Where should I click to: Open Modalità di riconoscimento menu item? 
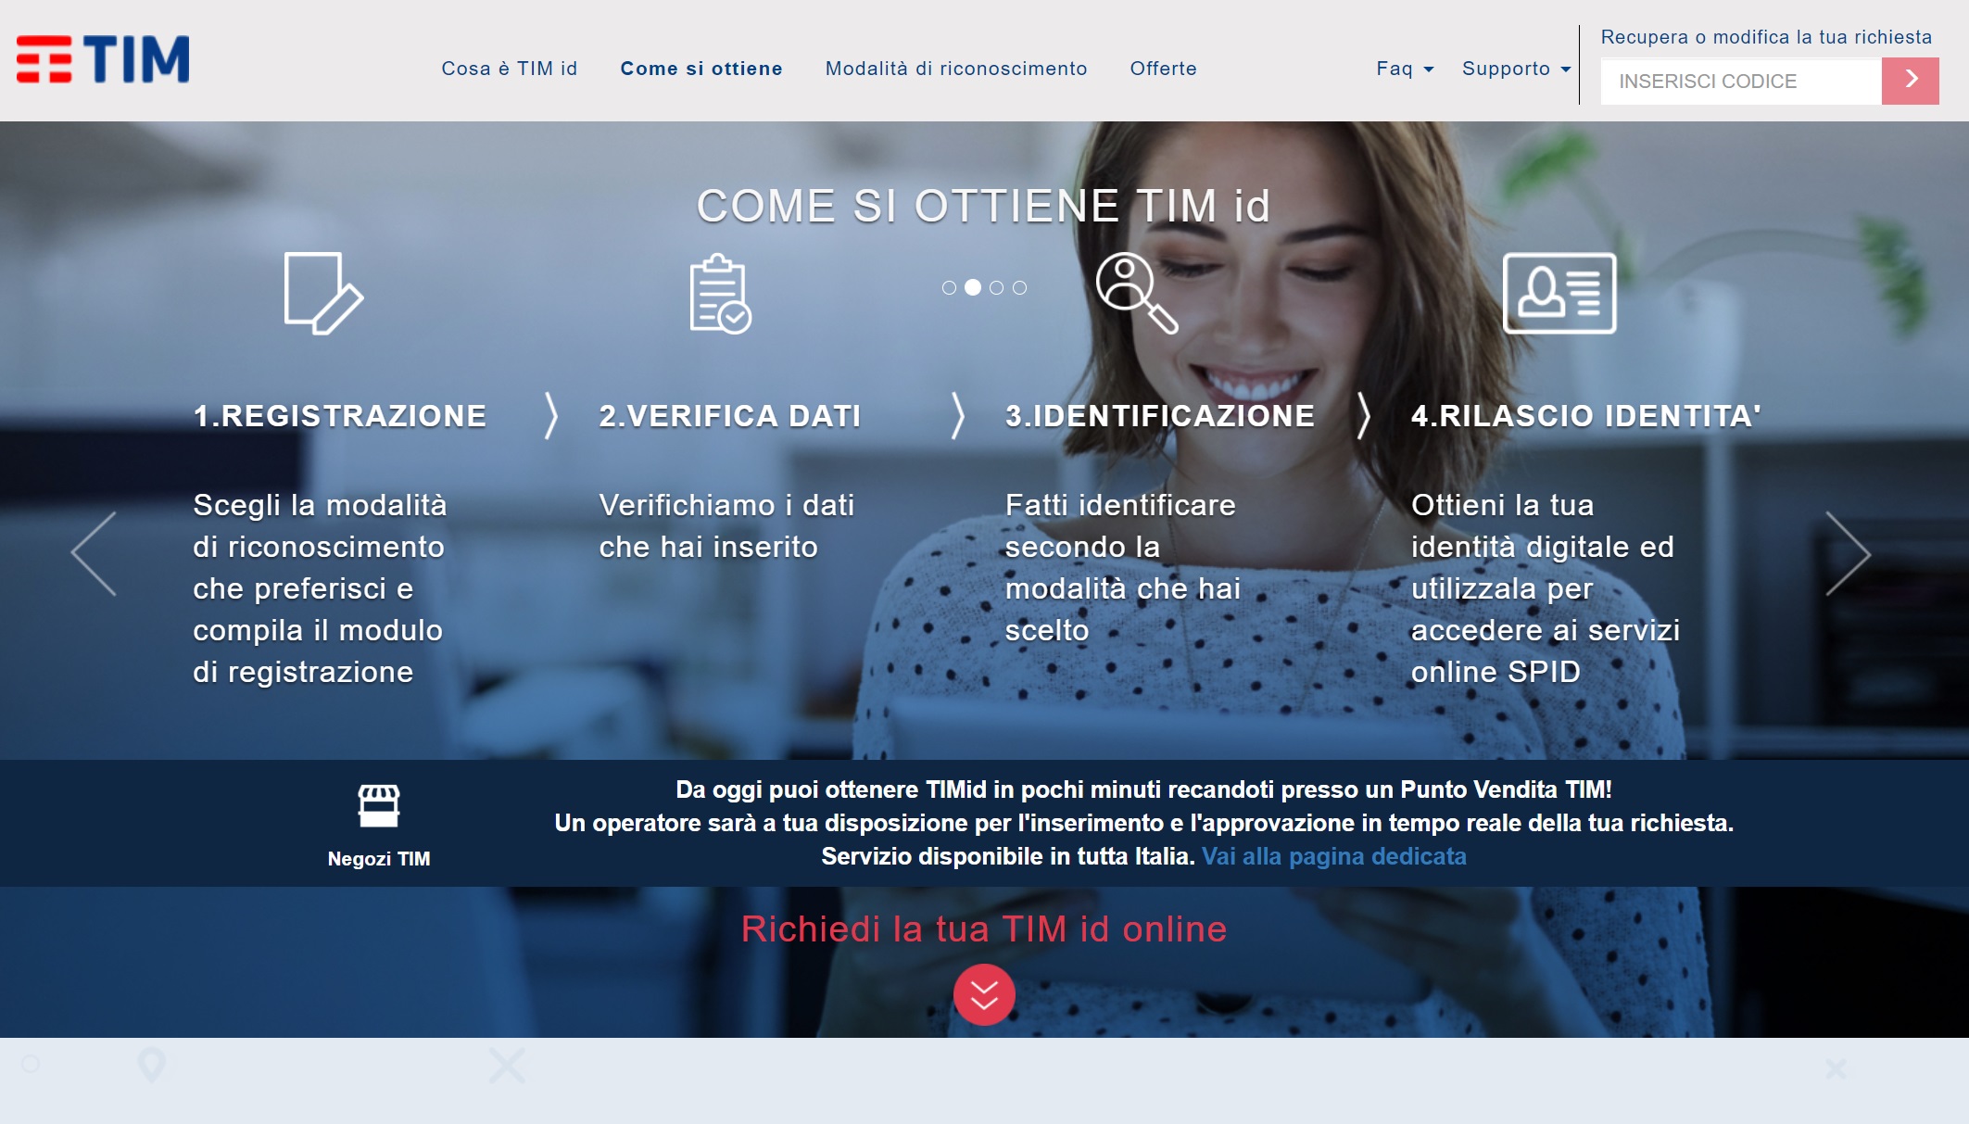pos(956,69)
